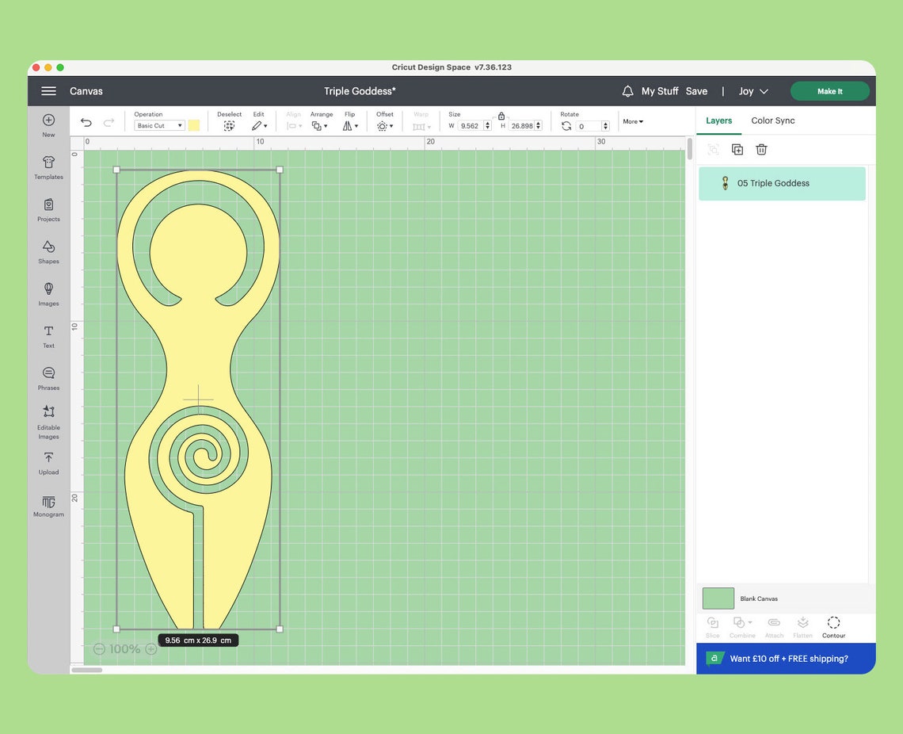The image size is (903, 734).
Task: Open the Joy machine selection menu
Action: [x=752, y=91]
